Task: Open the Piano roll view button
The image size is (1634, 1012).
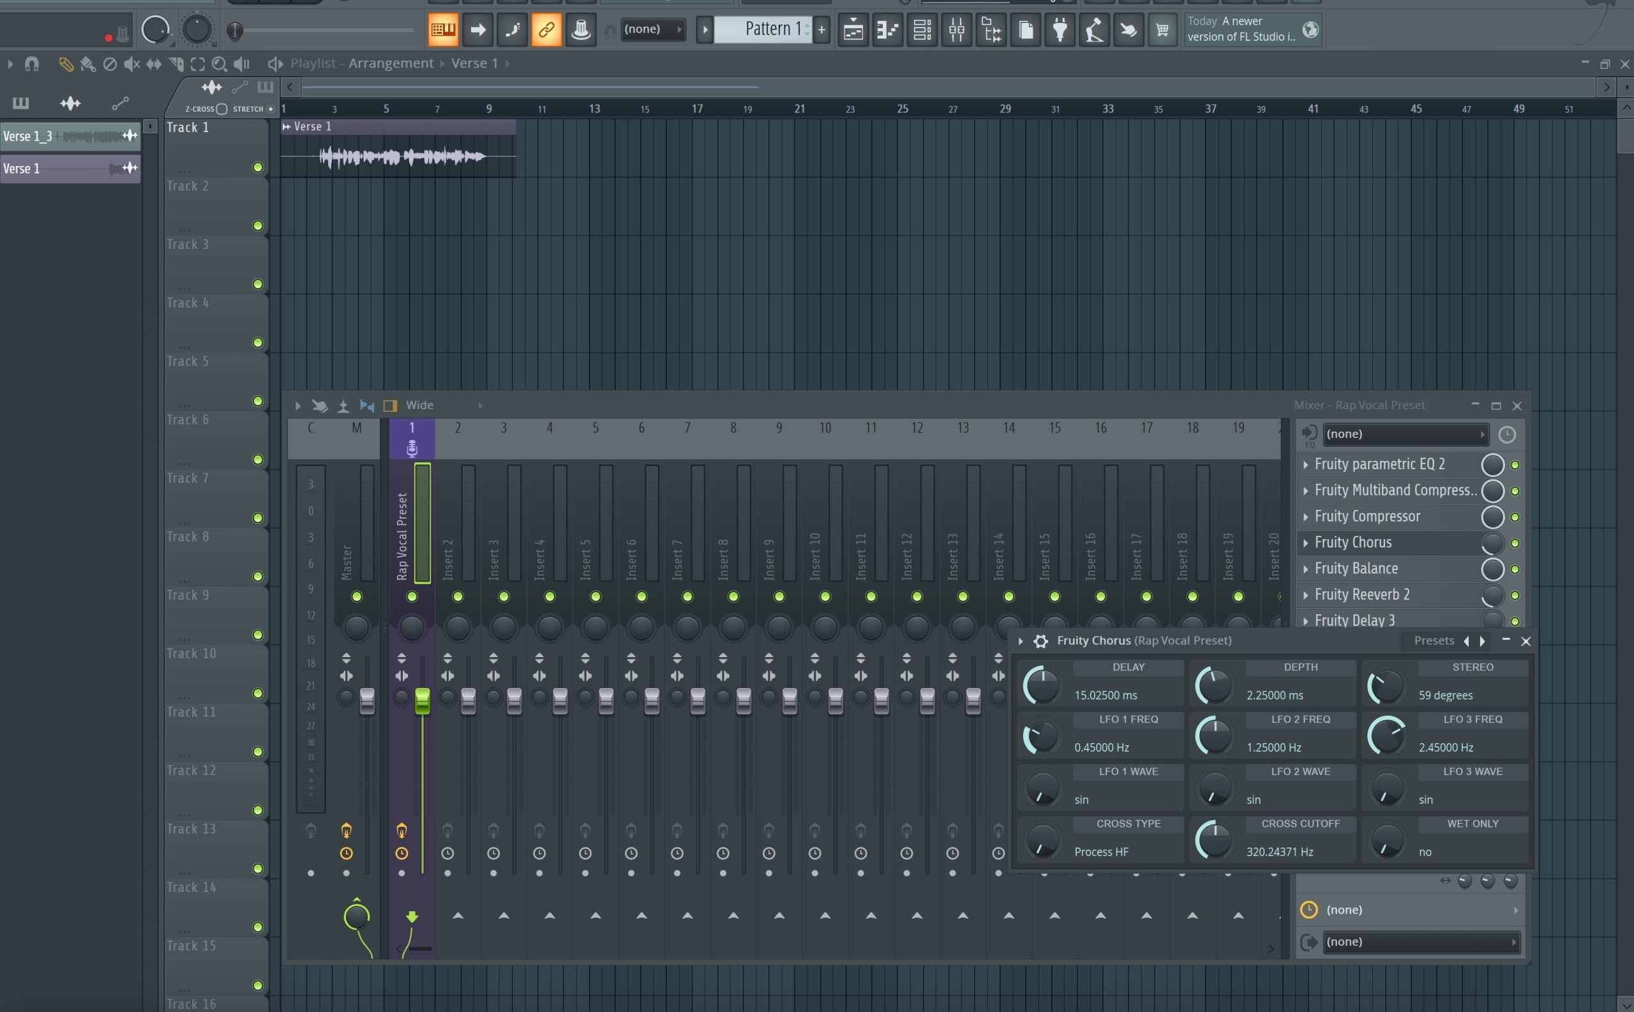Action: [x=887, y=29]
